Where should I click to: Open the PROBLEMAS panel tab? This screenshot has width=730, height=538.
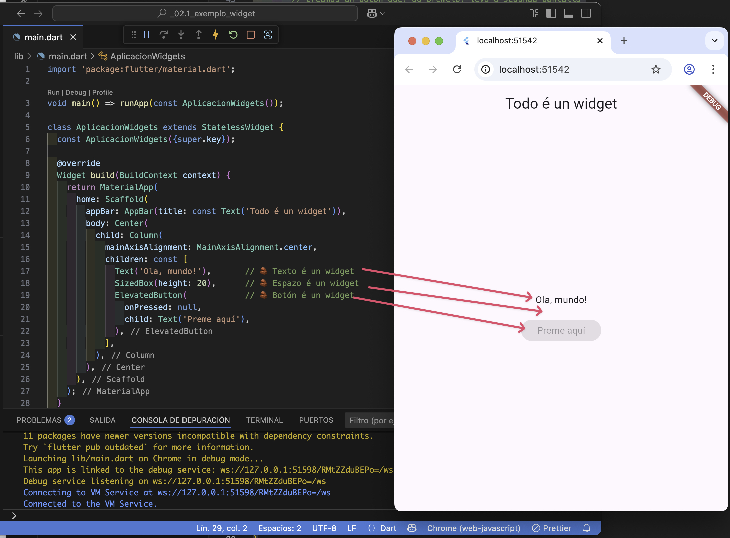[x=39, y=420]
